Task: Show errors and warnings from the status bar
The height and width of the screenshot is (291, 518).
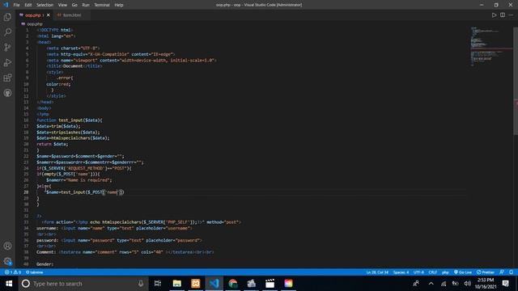Action: tap(13, 272)
